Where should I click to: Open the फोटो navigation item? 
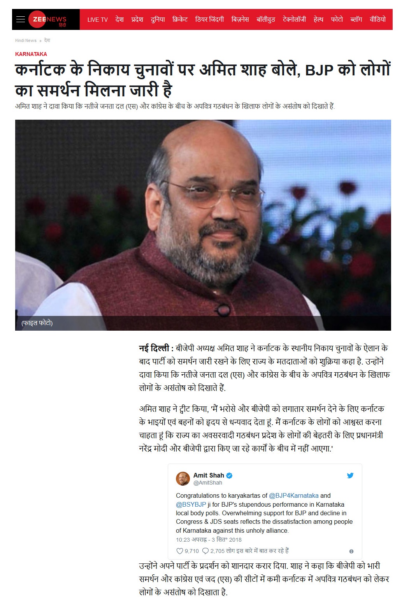pos(337,19)
